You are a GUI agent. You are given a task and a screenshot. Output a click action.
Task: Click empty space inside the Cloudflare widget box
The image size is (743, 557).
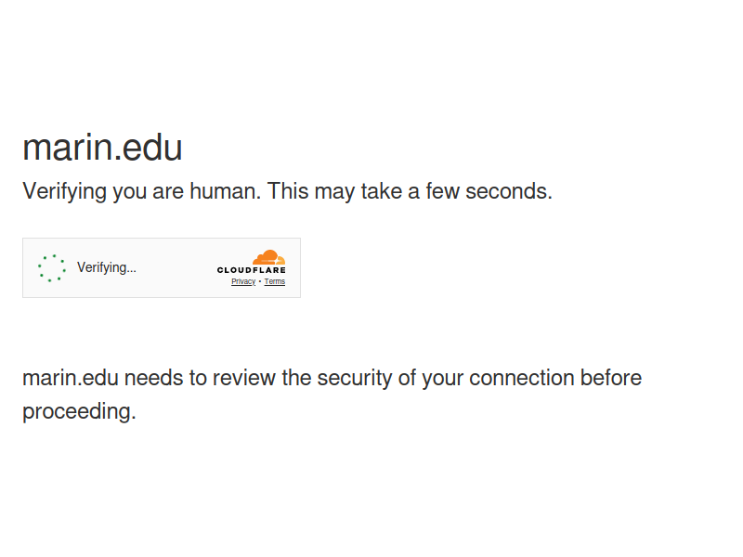pos(176,268)
